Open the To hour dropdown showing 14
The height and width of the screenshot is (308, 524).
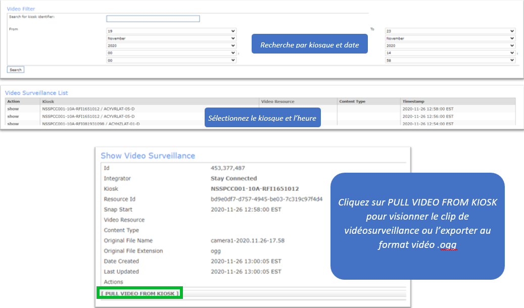tap(450, 53)
